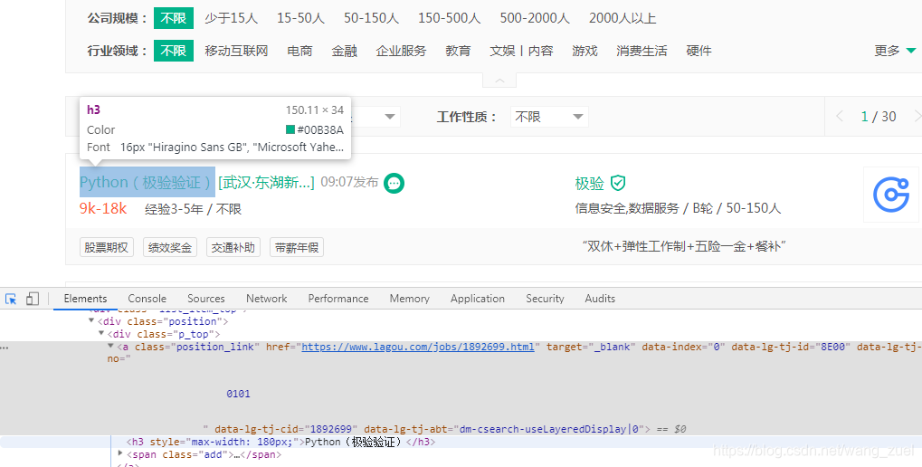Click 信息安全,数据服务 / B轮 / 50-150人 text
Image resolution: width=922 pixels, height=467 pixels.
tap(678, 208)
